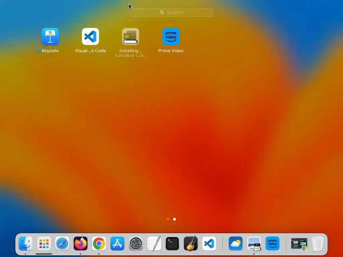Select the second Launchpad page dot
The width and height of the screenshot is (343, 257).
[x=174, y=219]
